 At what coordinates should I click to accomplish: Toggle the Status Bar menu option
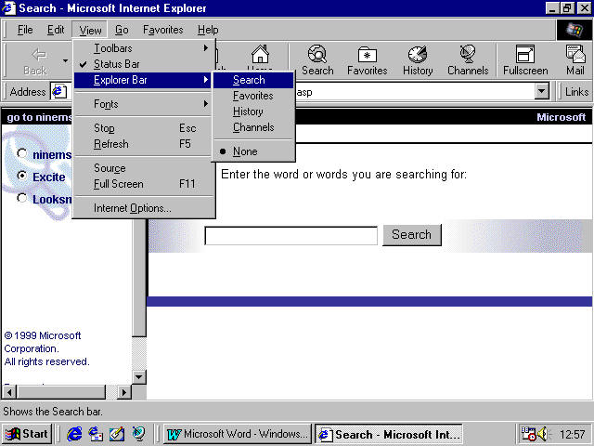tap(116, 64)
